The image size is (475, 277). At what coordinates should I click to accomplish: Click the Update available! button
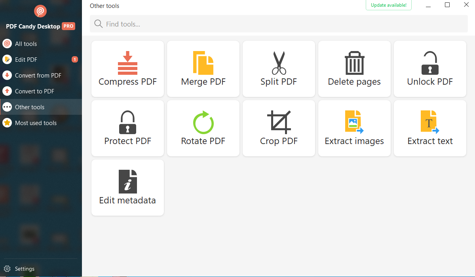tap(388, 5)
